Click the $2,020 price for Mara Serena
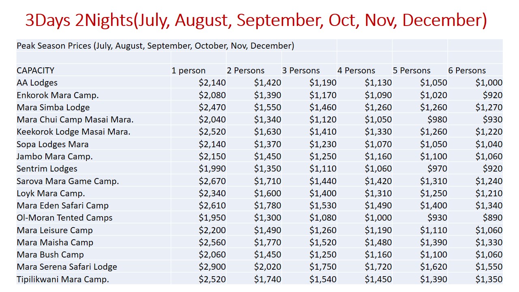Screen dimensions: 519x292 point(268,267)
